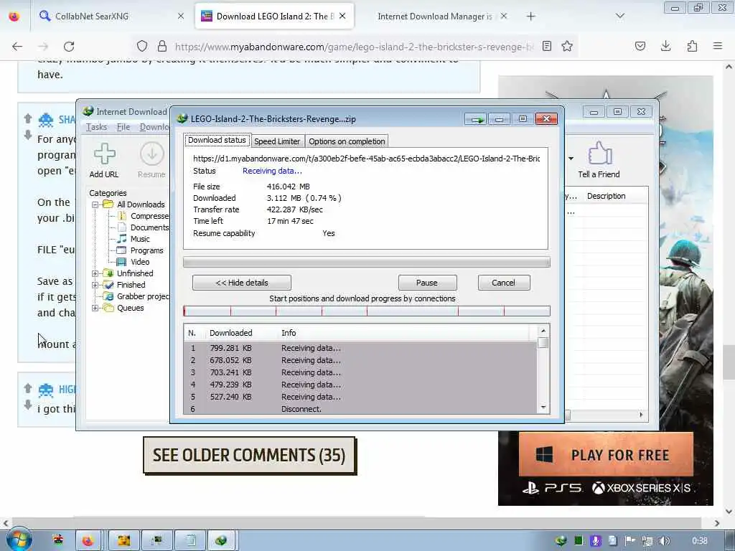Click the connections list scrollbar up arrow
The image size is (735, 551).
543,331
